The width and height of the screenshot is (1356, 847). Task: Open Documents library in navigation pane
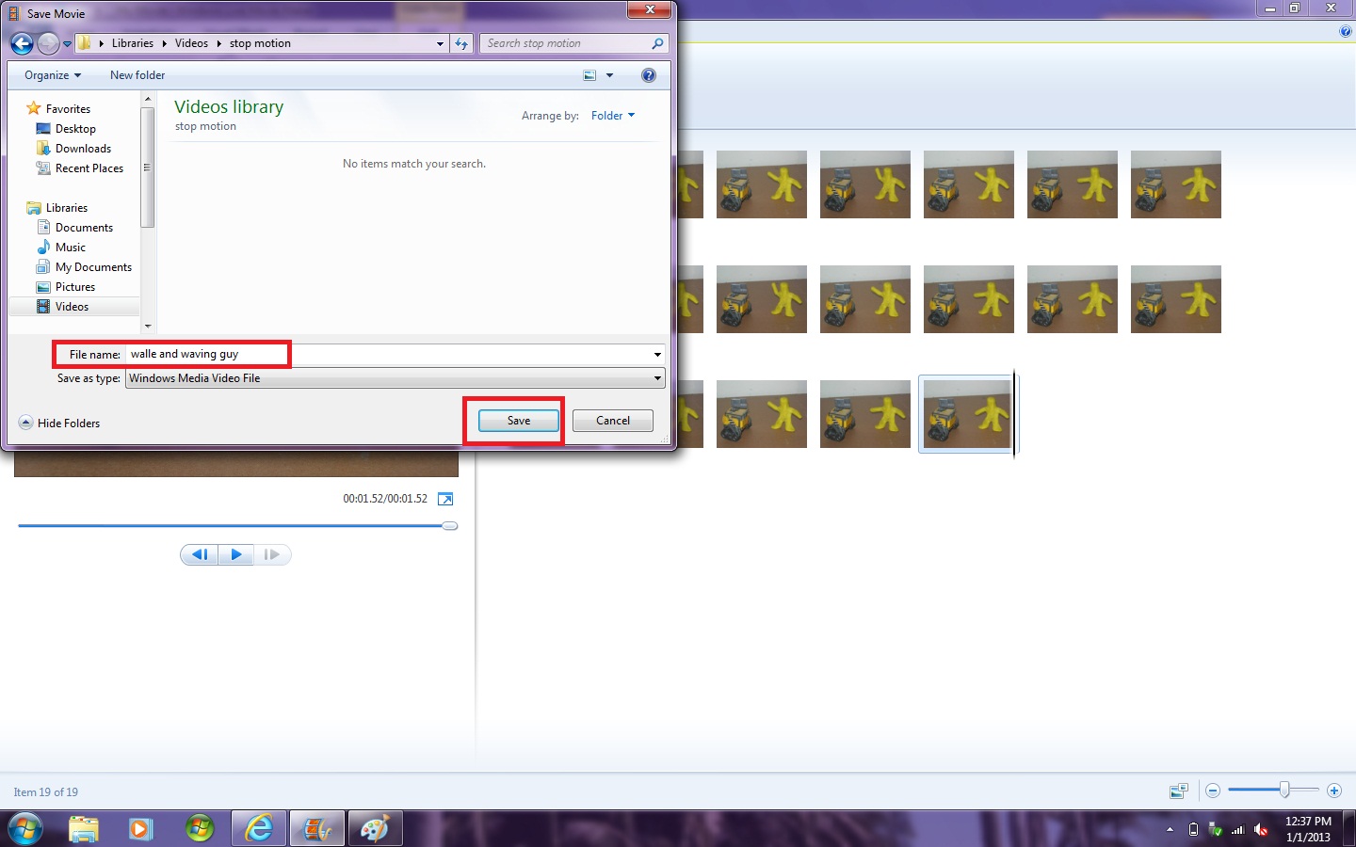click(x=84, y=228)
